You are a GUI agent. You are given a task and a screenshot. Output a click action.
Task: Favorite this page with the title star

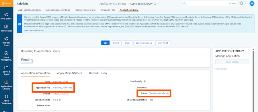point(155,4)
